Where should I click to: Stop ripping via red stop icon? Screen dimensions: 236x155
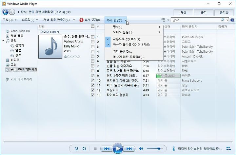click(x=81, y=20)
